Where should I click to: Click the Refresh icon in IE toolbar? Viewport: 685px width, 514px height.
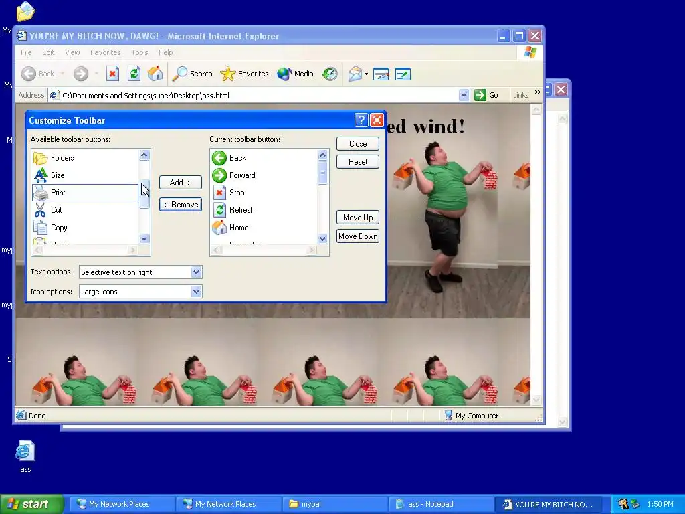[134, 74]
